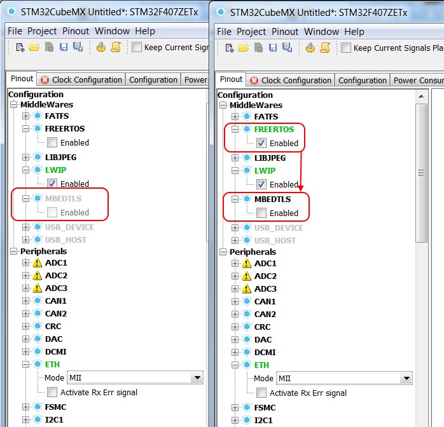Expand USB_HOST node in left window
444x427 pixels.
tap(26, 240)
